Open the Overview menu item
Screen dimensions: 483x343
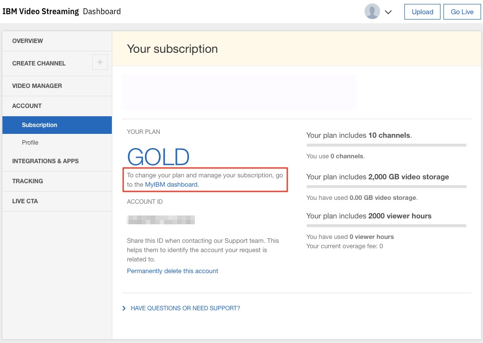point(57,41)
